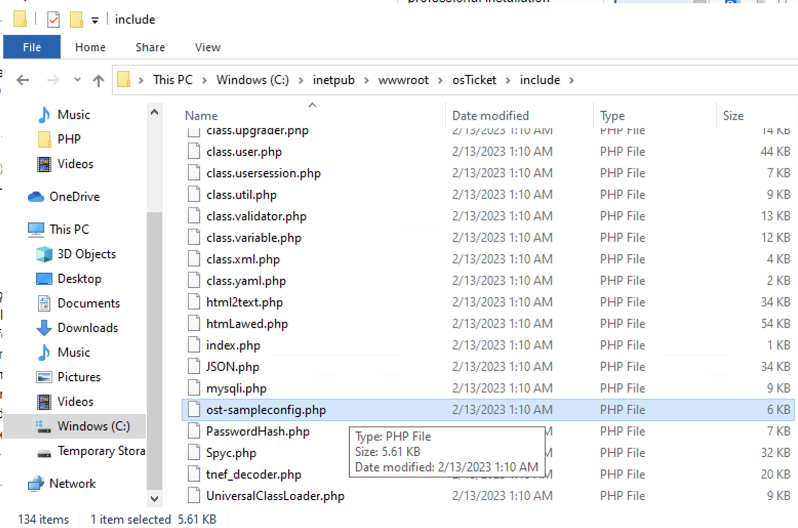
Task: Navigate to inetpub in breadcrumb
Action: pos(334,80)
